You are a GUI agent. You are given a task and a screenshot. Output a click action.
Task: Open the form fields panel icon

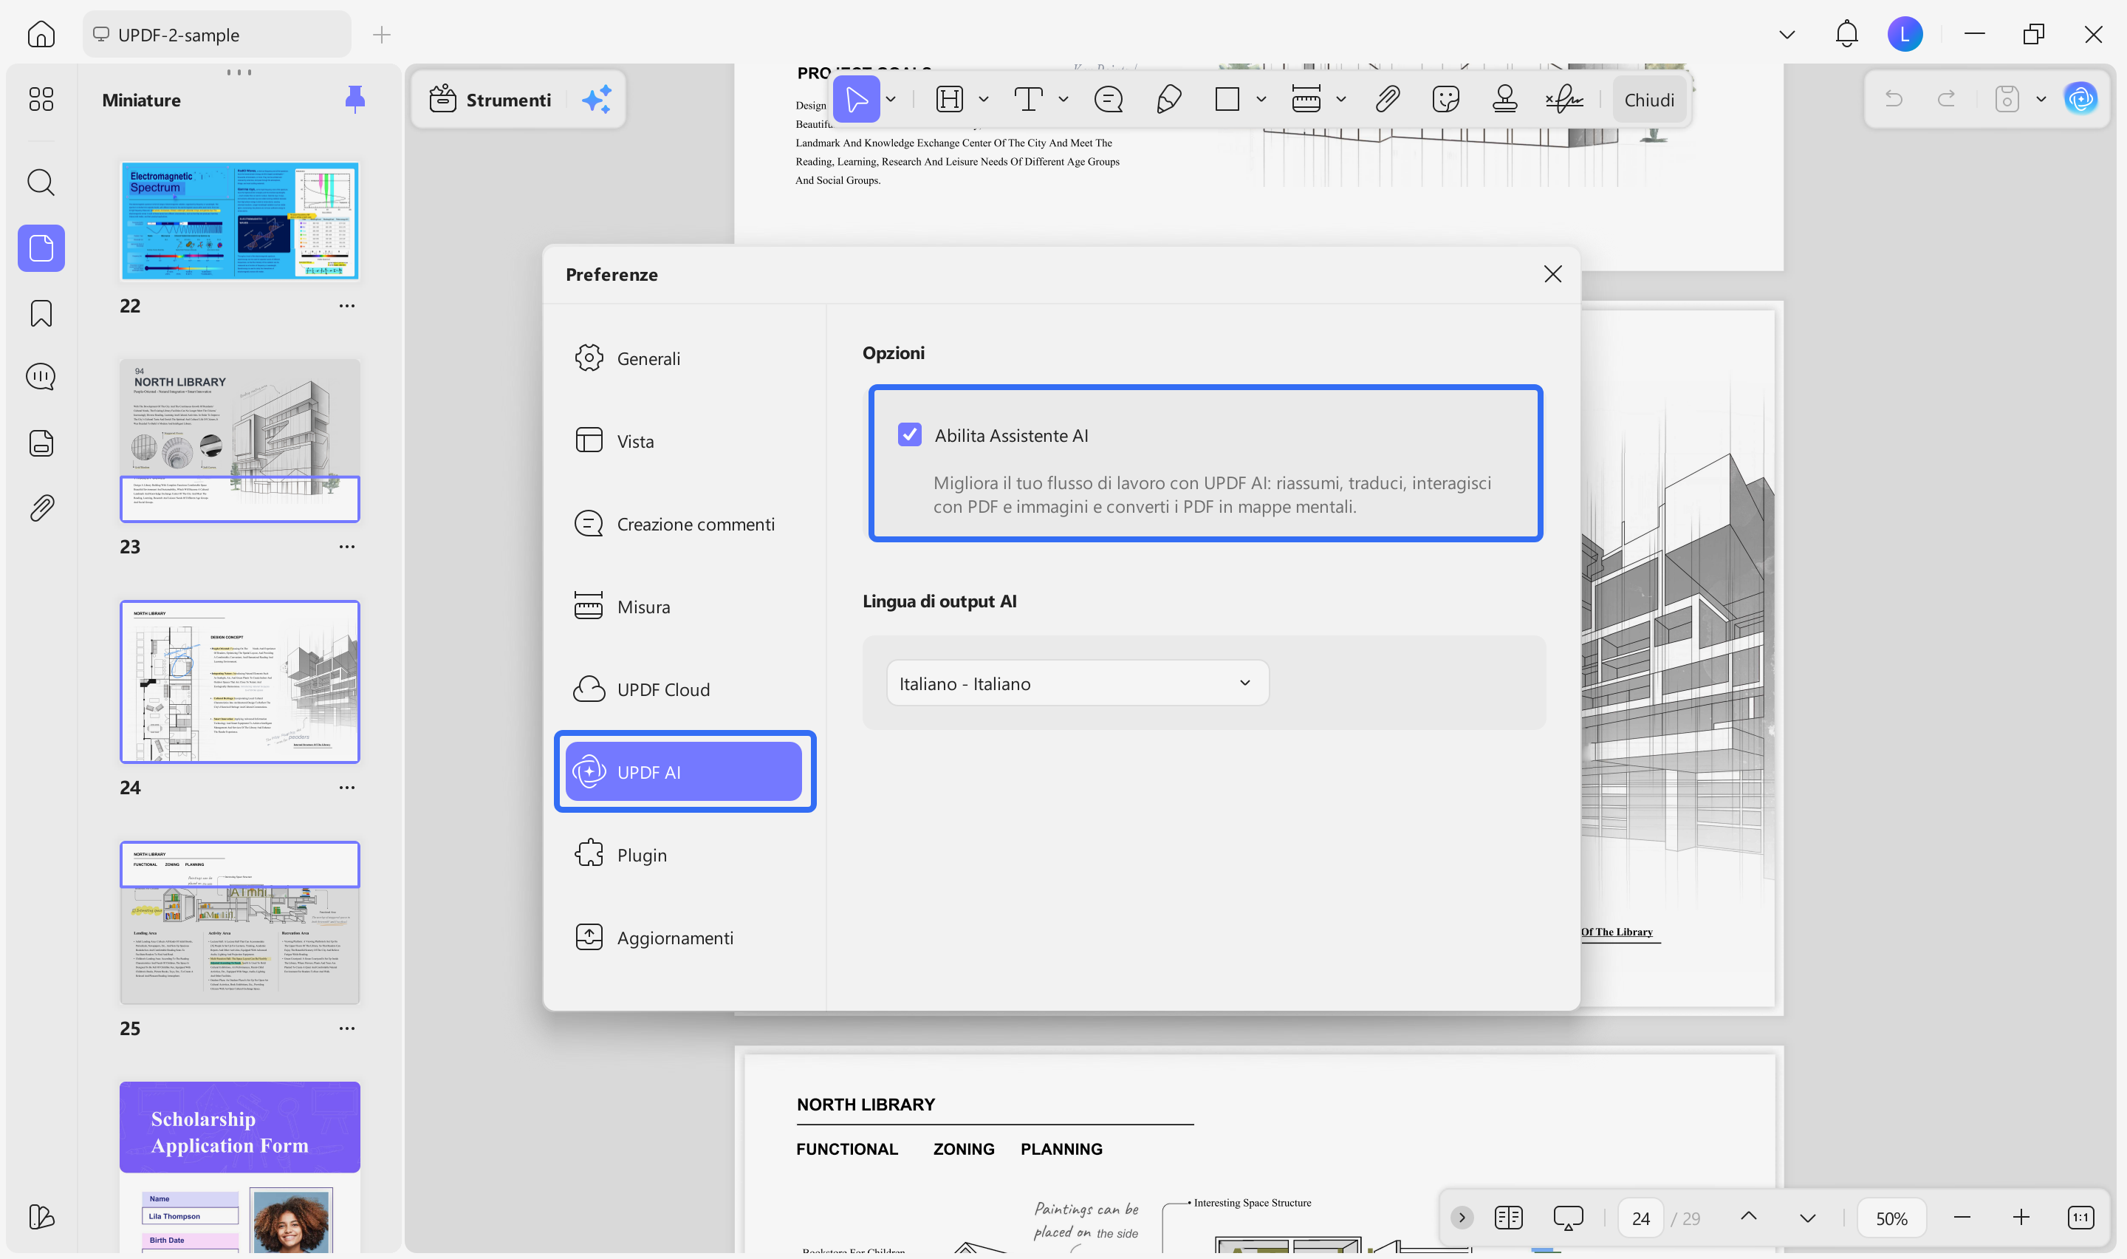tap(41, 443)
